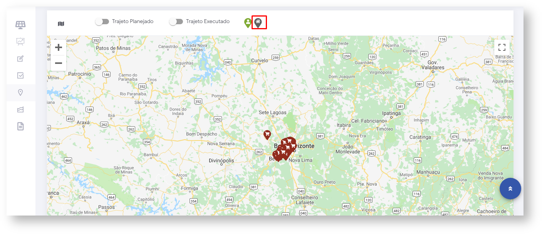
Task: Click the Patos de Minas city label
Action: pos(113,48)
